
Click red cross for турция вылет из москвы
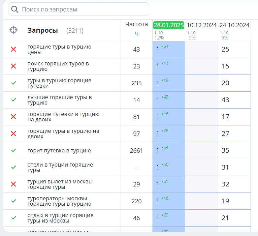[13, 184]
